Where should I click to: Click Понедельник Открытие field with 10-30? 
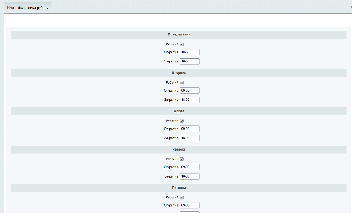189,52
